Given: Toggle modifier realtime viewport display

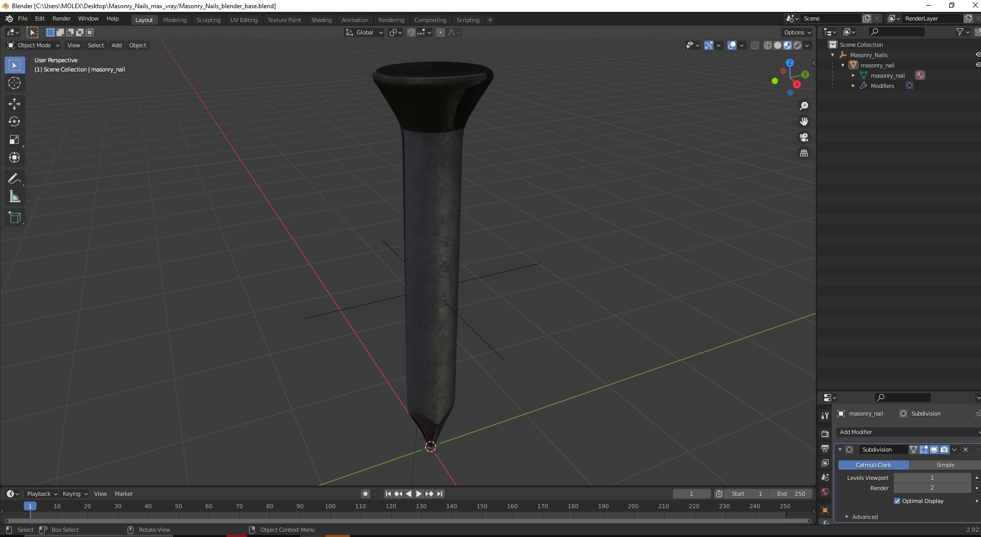Looking at the screenshot, I should pos(934,450).
